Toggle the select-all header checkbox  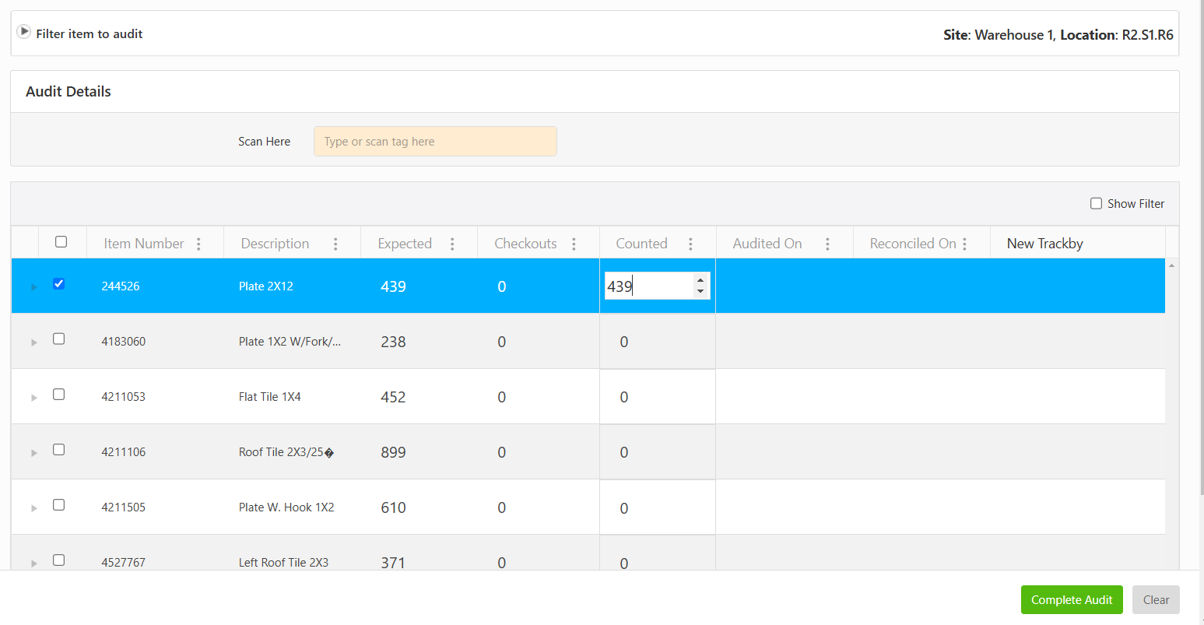[x=61, y=241]
